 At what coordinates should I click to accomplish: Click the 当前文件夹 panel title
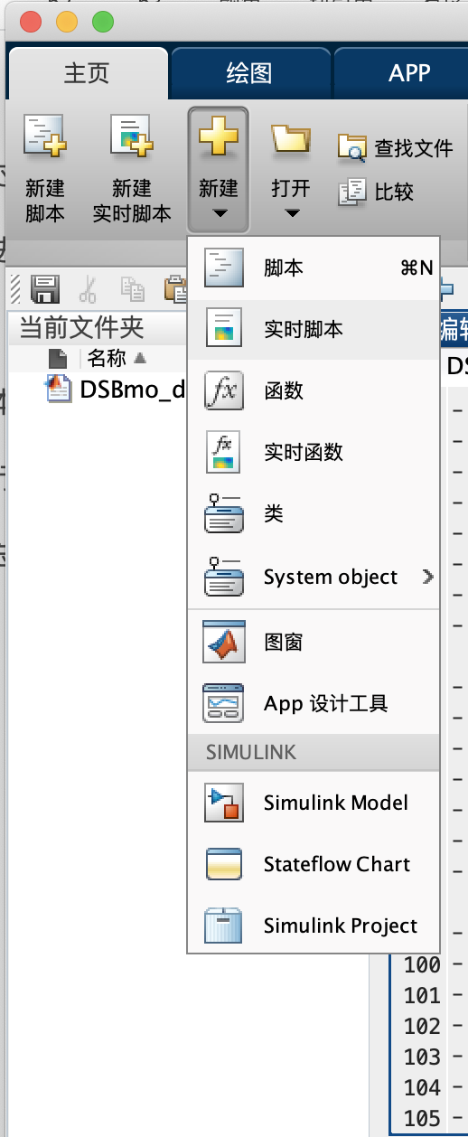[x=82, y=327]
